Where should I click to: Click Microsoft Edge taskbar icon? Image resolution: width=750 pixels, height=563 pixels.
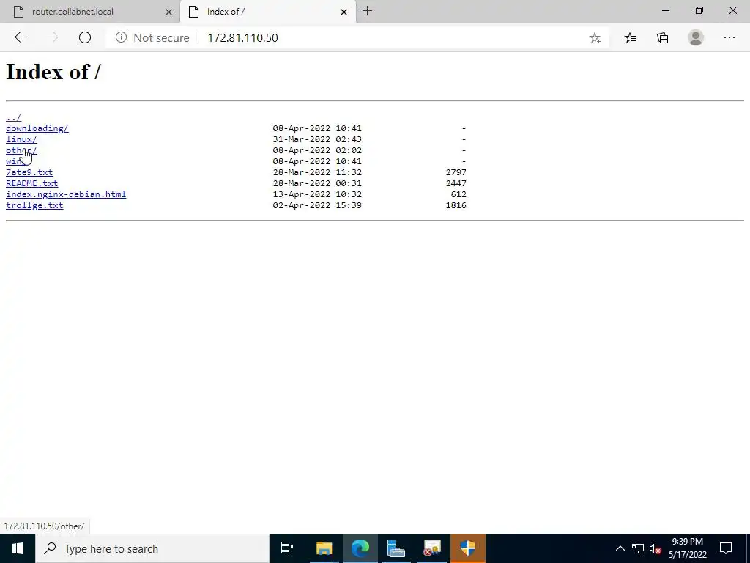click(x=360, y=548)
